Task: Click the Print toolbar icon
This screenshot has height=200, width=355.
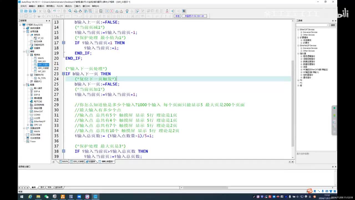Action: [80, 11]
